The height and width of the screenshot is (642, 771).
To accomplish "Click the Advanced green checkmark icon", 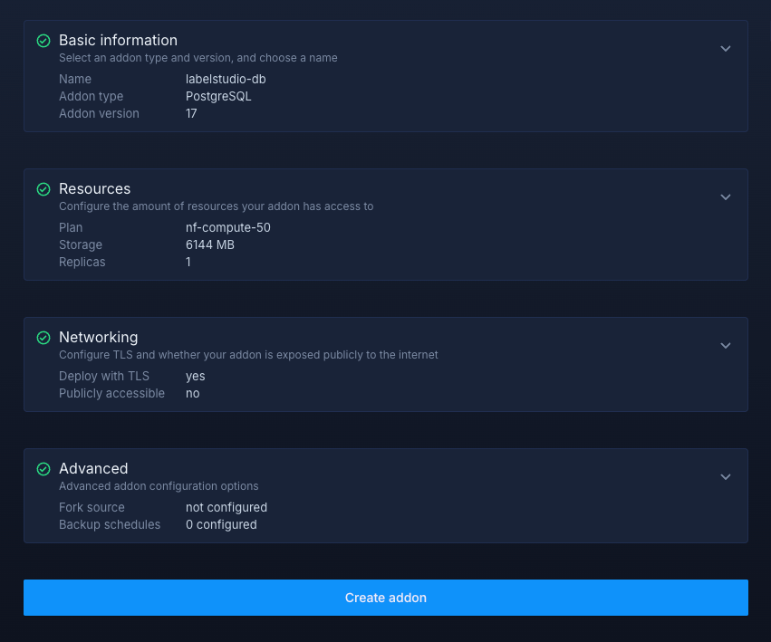I will pyautogui.click(x=43, y=469).
